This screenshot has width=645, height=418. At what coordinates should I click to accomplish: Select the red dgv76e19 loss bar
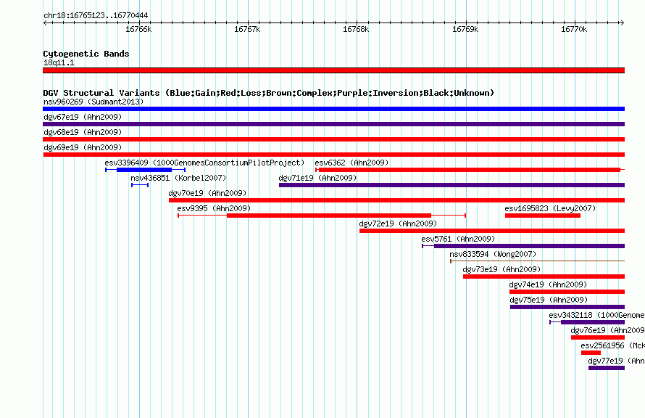(598, 337)
